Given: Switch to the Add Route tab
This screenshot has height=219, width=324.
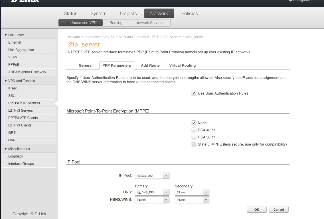Looking at the screenshot, I should coord(150,66).
